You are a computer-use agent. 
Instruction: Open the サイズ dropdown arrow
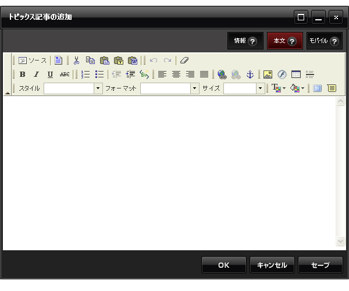(261, 88)
